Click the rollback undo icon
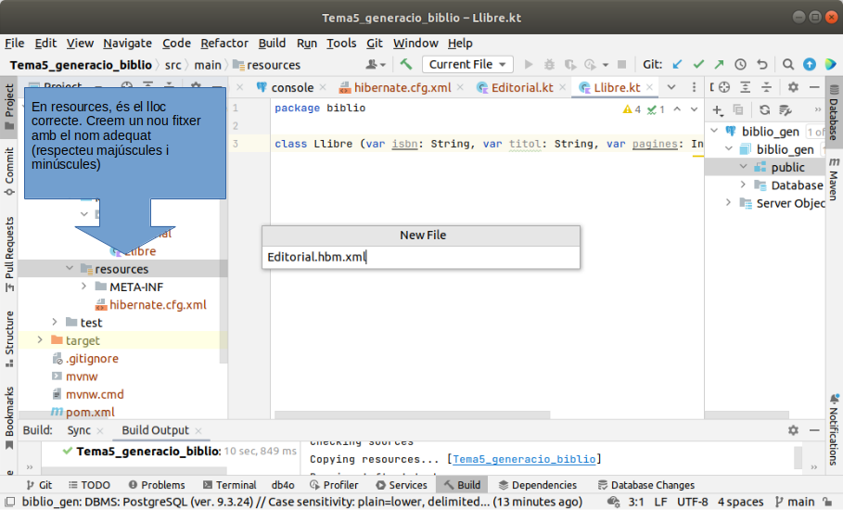Image resolution: width=843 pixels, height=510 pixels. [761, 65]
